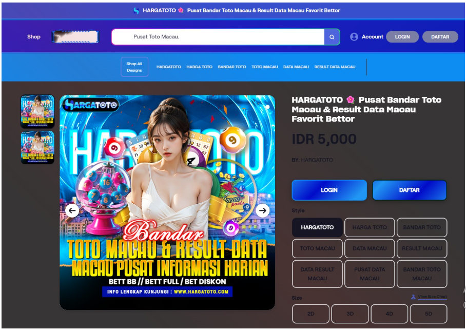Click the site logo beside Shop

pyautogui.click(x=75, y=37)
